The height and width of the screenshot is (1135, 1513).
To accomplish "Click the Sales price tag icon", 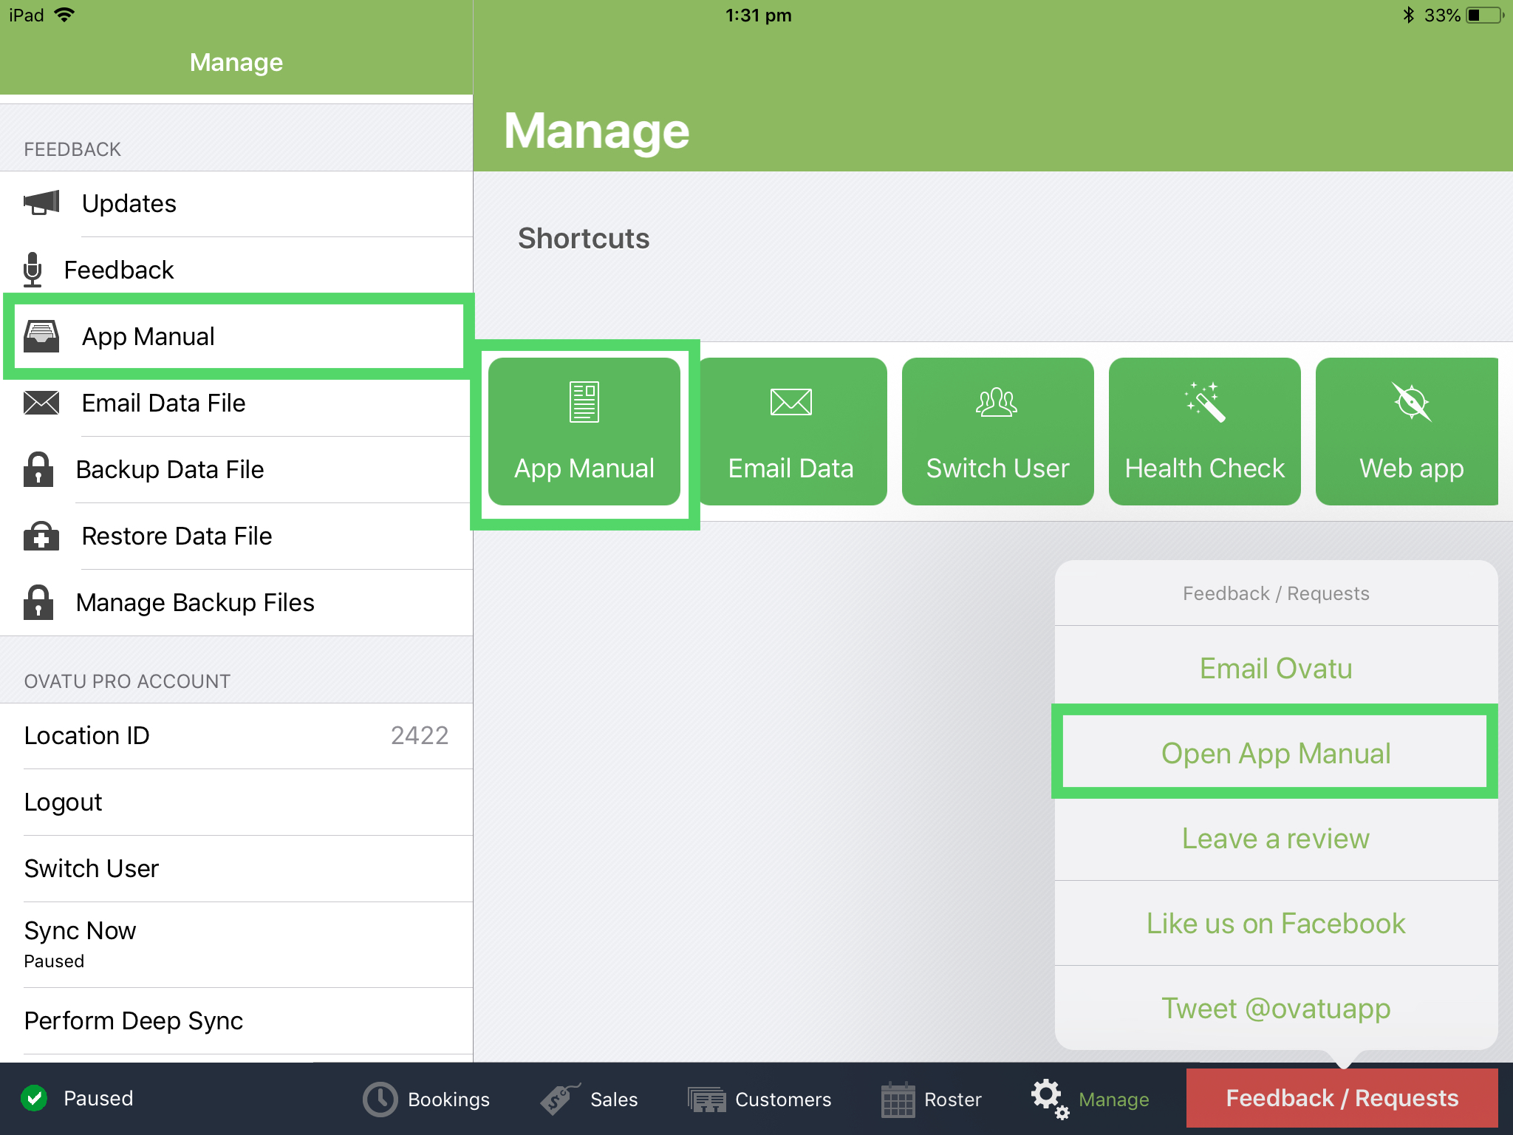I will (x=559, y=1100).
